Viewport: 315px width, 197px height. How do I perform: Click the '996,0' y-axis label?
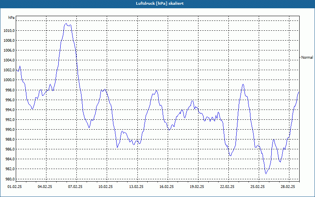click(x=10, y=100)
